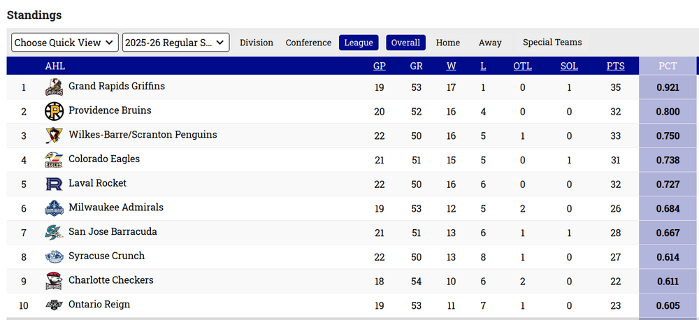Image resolution: width=699 pixels, height=320 pixels.
Task: Switch standings to Conference view
Action: (308, 43)
